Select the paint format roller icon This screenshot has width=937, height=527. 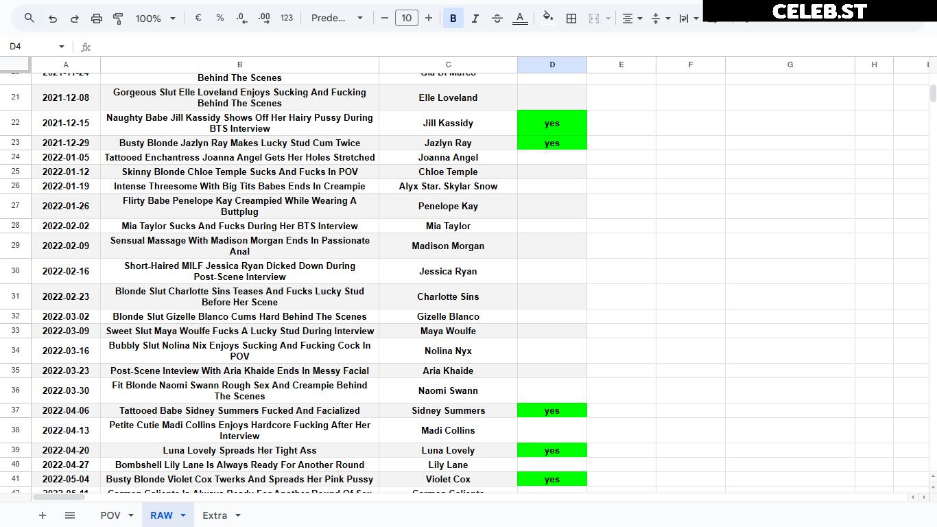pos(118,19)
